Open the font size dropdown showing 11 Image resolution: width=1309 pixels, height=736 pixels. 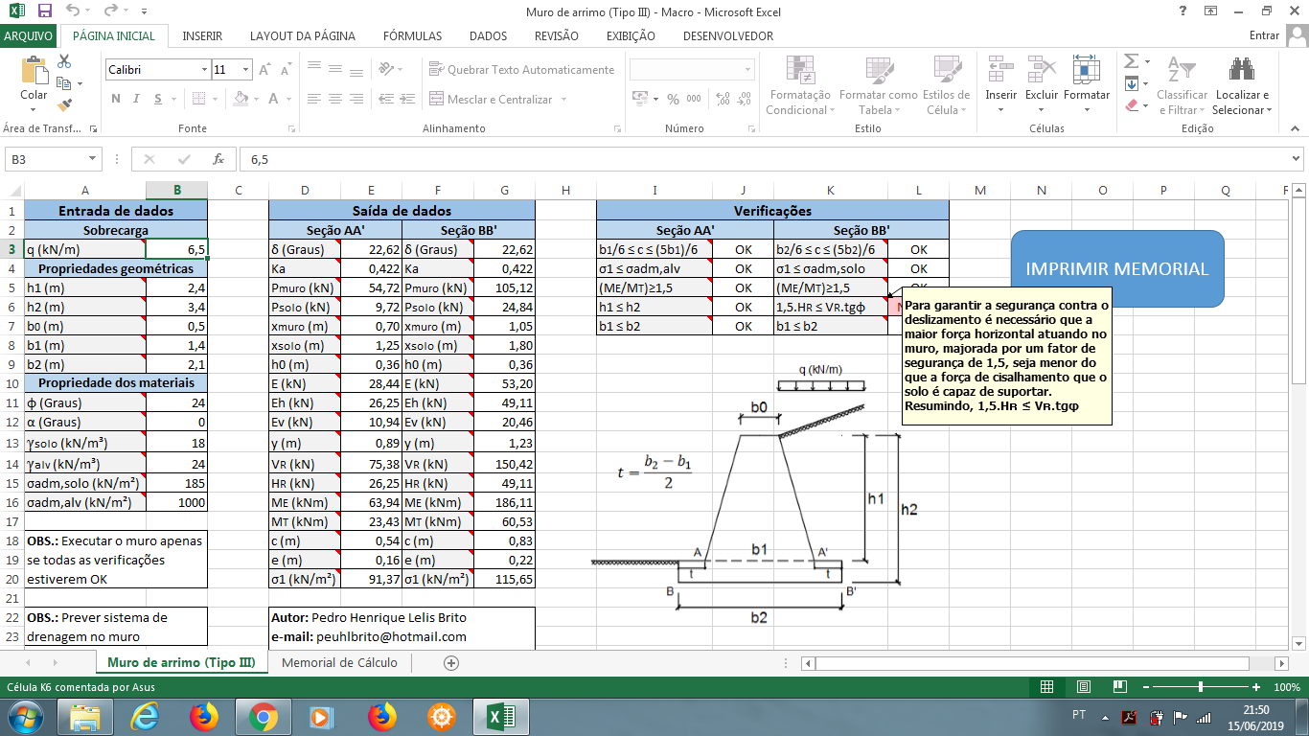pyautogui.click(x=246, y=70)
